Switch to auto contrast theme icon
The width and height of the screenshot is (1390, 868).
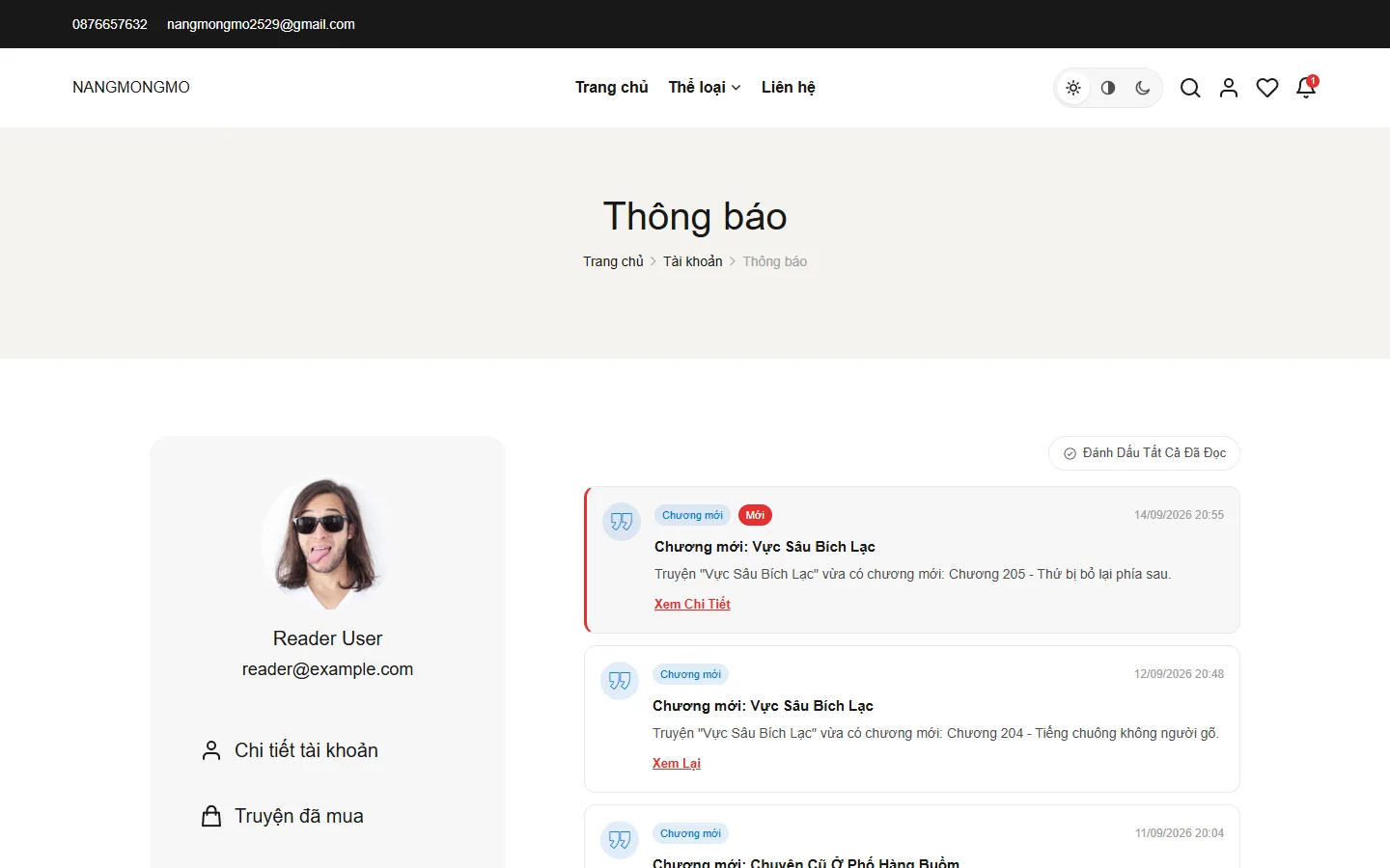click(1108, 88)
